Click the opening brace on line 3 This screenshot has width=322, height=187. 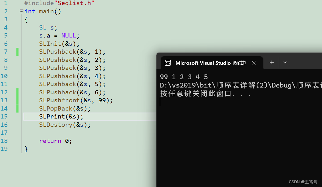tap(26, 20)
